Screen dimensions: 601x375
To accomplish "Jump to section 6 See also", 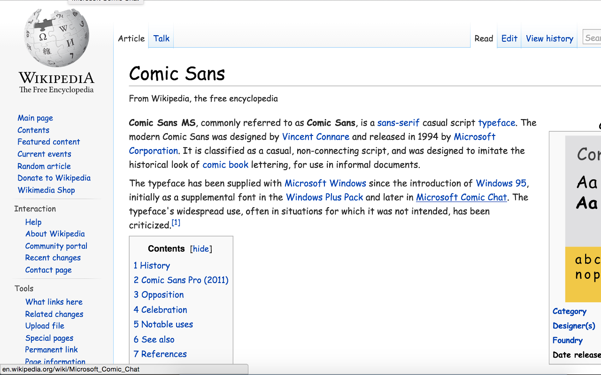I will (154, 339).
